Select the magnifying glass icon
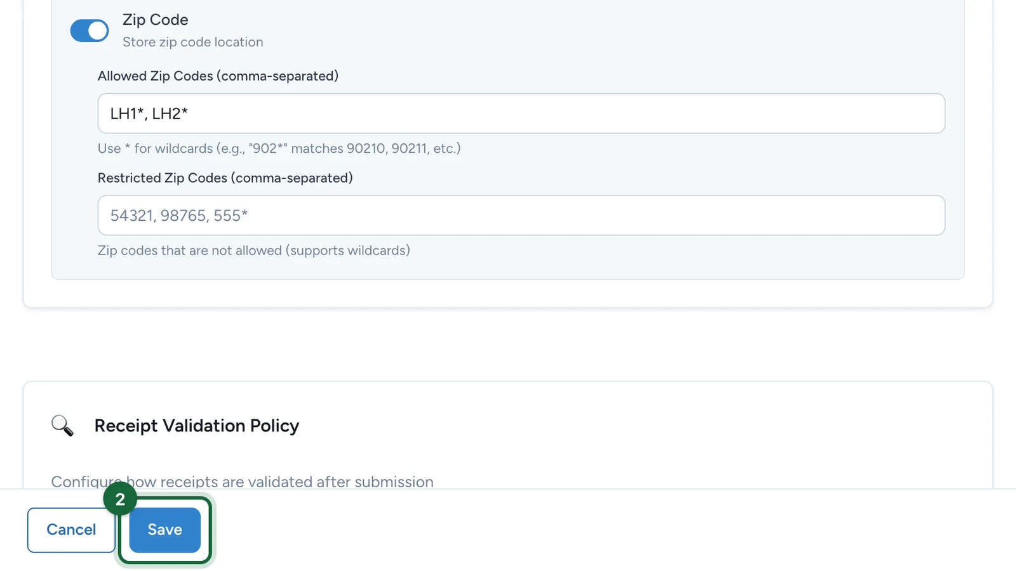The height and width of the screenshot is (571, 1016). pos(62,426)
